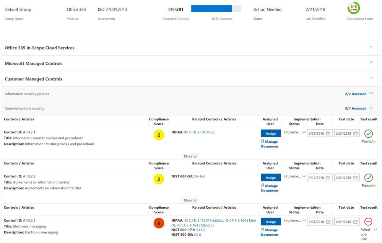The height and width of the screenshot is (243, 382).
Task: Click title Agreements on information transfer
Action: point(41,182)
